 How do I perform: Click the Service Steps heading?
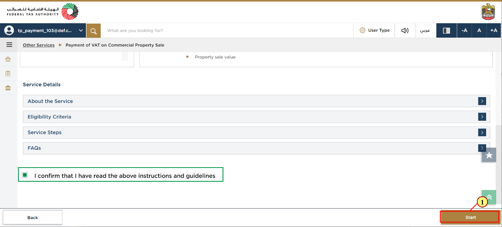(x=45, y=132)
